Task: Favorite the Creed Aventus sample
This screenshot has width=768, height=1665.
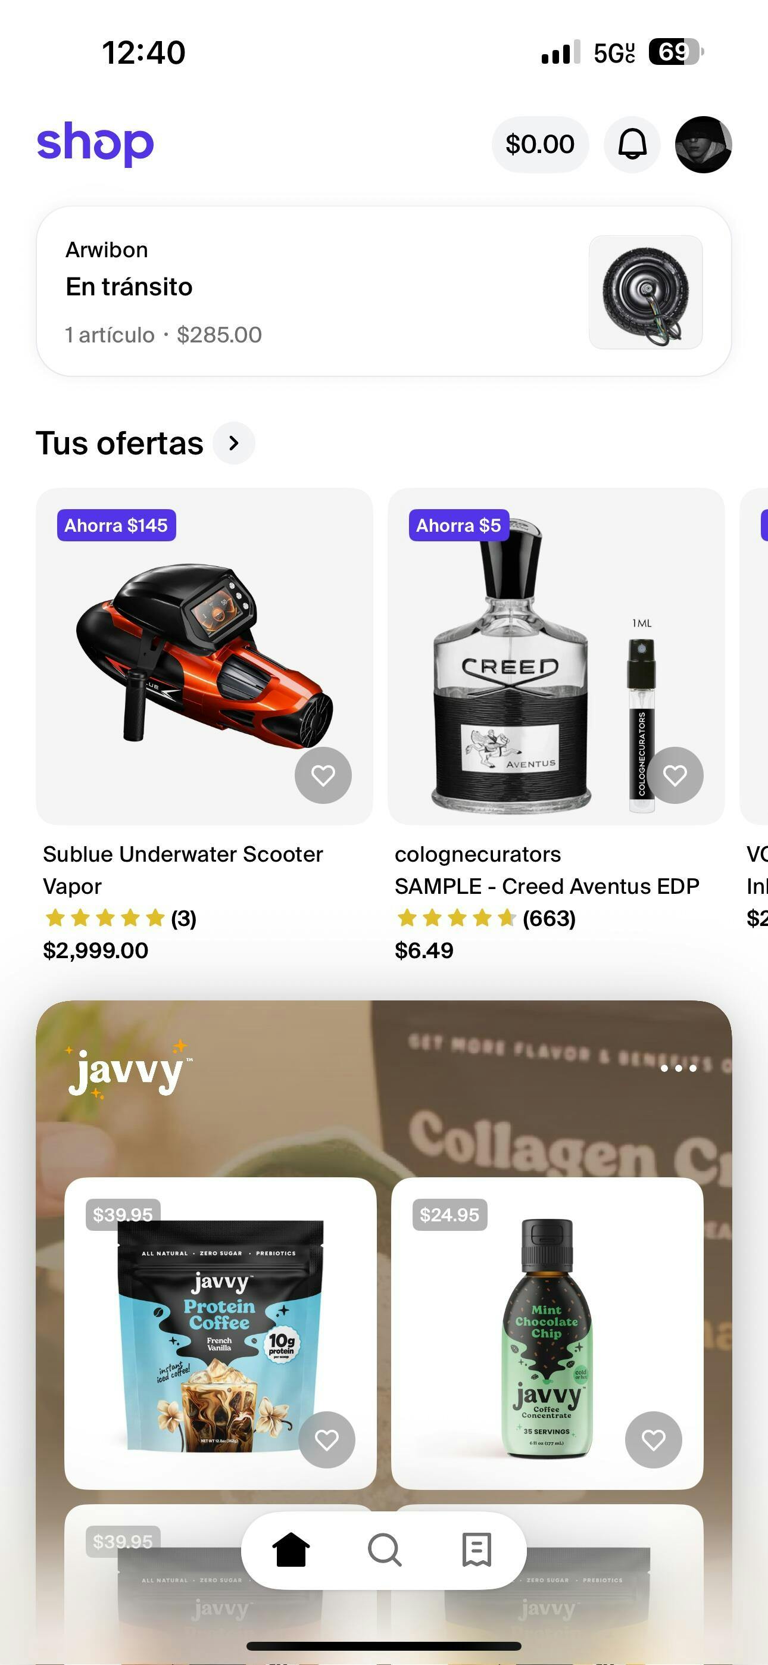Action: pos(675,775)
